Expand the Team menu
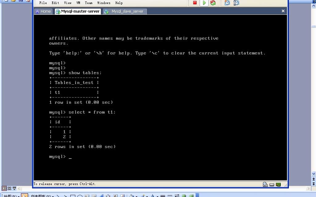The height and width of the screenshot is (197, 316). tap(89, 3)
